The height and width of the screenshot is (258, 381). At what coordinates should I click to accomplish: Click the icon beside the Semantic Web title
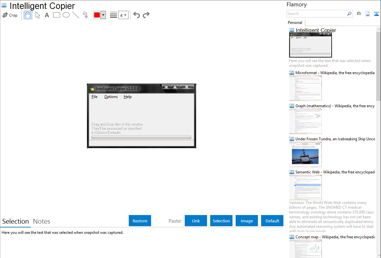(x=292, y=172)
